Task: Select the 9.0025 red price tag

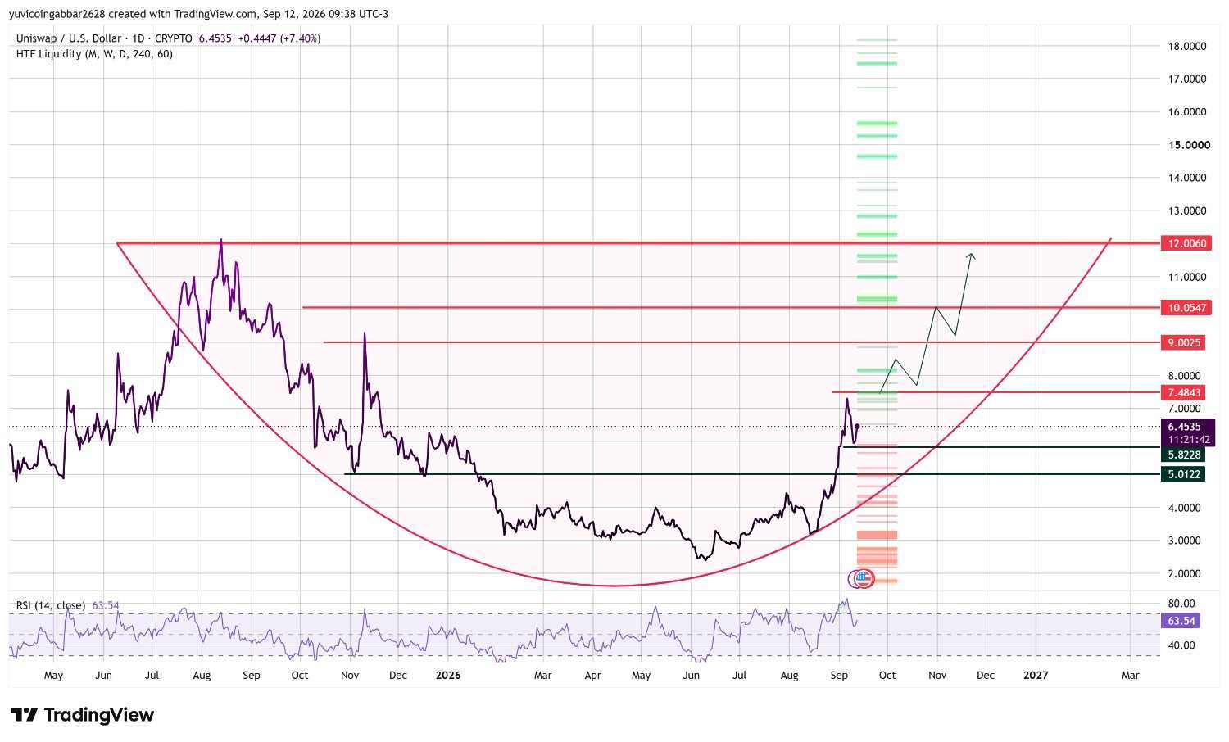Action: (x=1184, y=342)
